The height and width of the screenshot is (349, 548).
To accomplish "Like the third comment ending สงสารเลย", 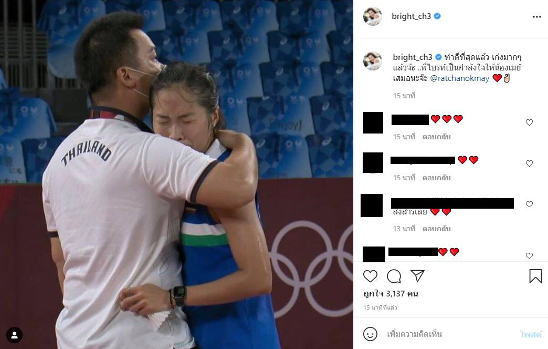I will [529, 204].
